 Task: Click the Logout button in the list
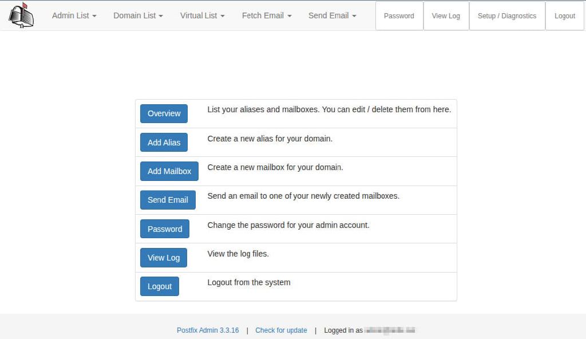pyautogui.click(x=160, y=286)
